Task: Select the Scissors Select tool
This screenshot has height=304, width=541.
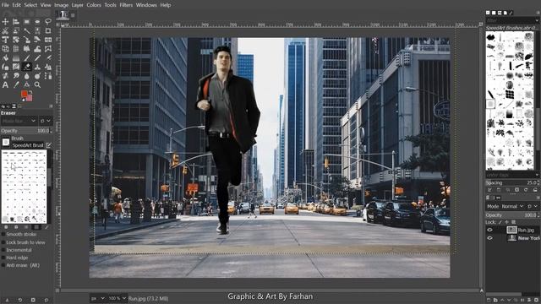Action: tap(5, 30)
